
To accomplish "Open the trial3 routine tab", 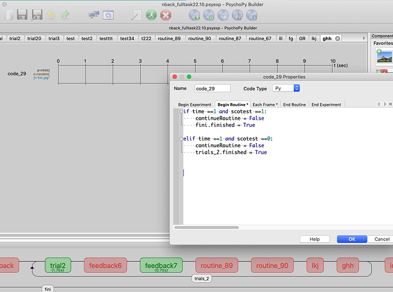I will [54, 39].
